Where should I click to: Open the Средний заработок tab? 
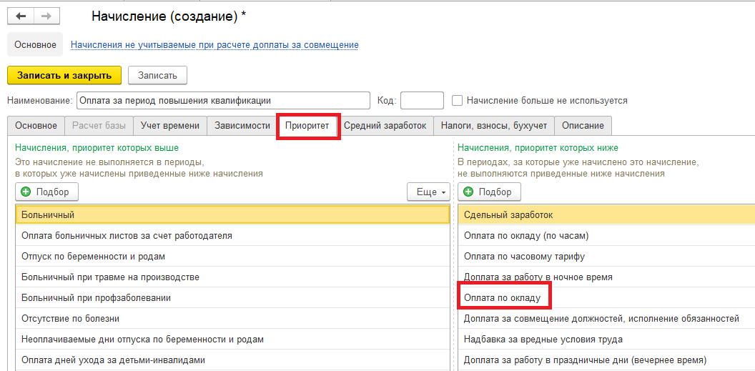tap(385, 126)
